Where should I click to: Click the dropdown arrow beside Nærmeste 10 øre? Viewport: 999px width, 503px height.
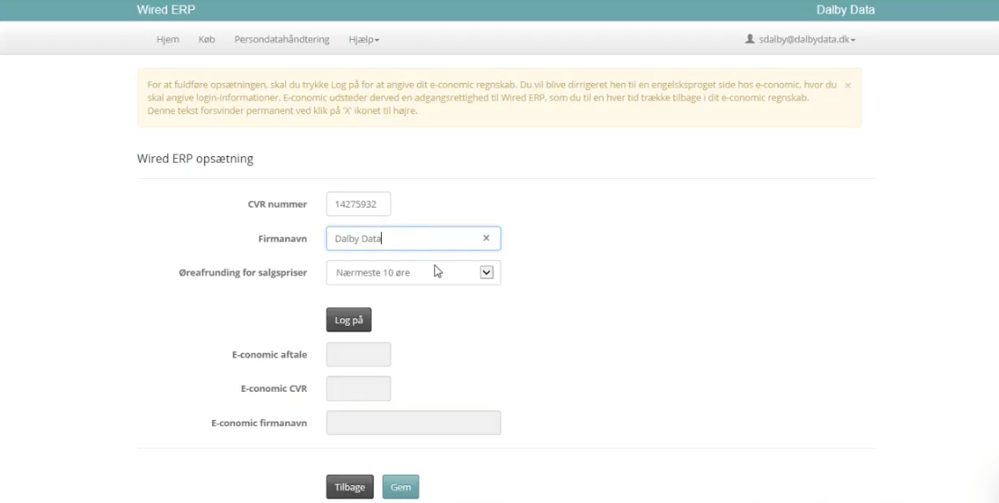tap(486, 272)
